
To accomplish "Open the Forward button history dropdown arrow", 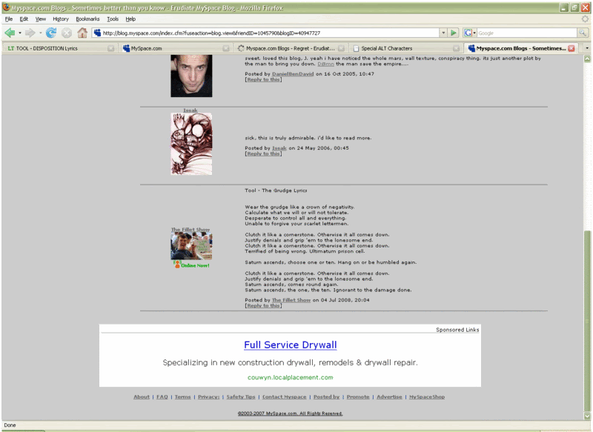I will [x=40, y=33].
